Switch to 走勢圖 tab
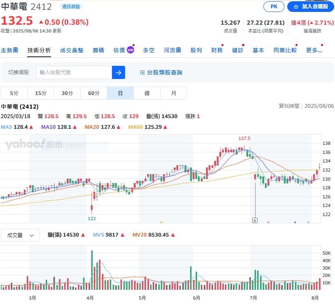The width and height of the screenshot is (335, 307). pos(9,50)
